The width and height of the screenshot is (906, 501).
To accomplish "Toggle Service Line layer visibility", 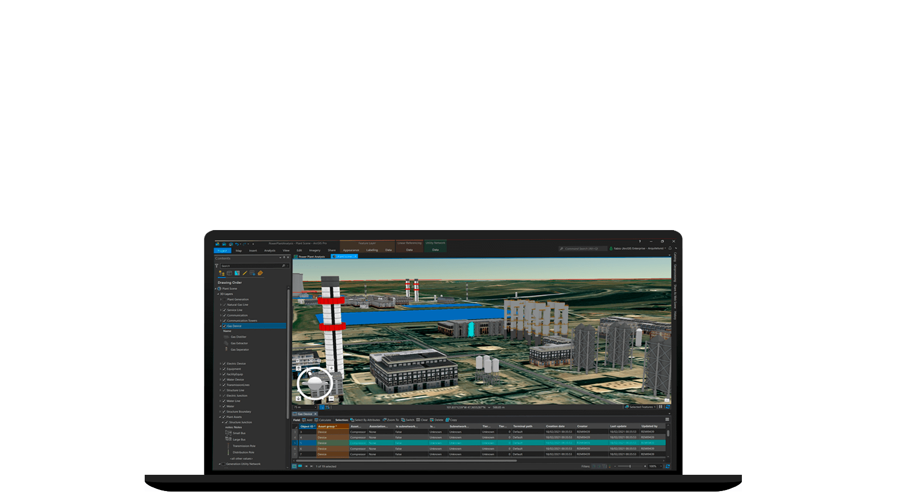I will (224, 310).
